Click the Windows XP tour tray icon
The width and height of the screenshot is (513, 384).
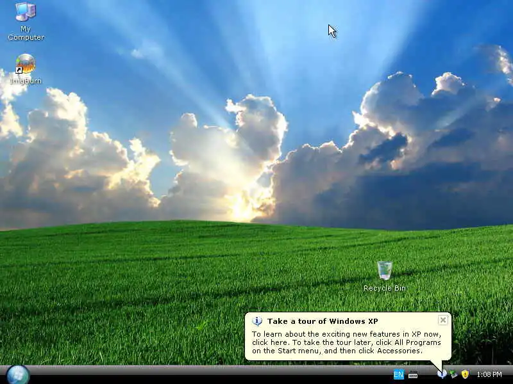point(442,374)
